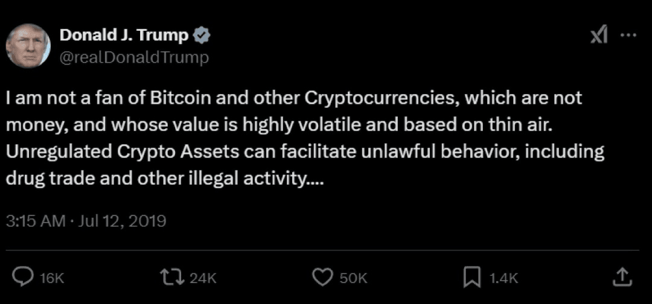
Task: Open the Donald J. Trump display name
Action: pos(124,36)
